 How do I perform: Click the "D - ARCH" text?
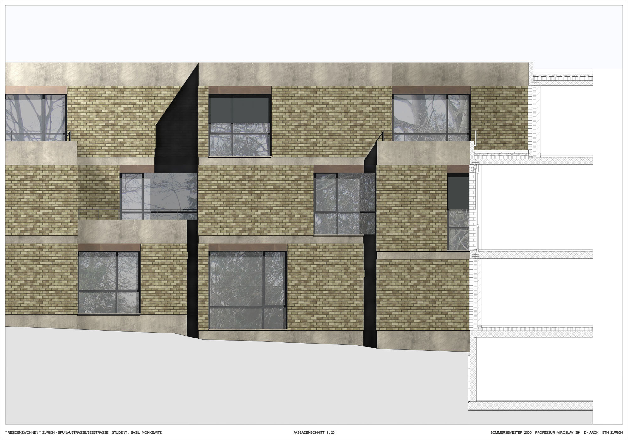coord(591,432)
